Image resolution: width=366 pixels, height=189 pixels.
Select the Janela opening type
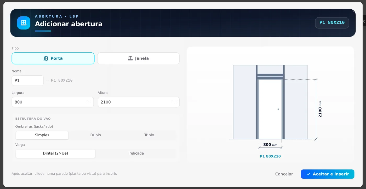[138, 58]
